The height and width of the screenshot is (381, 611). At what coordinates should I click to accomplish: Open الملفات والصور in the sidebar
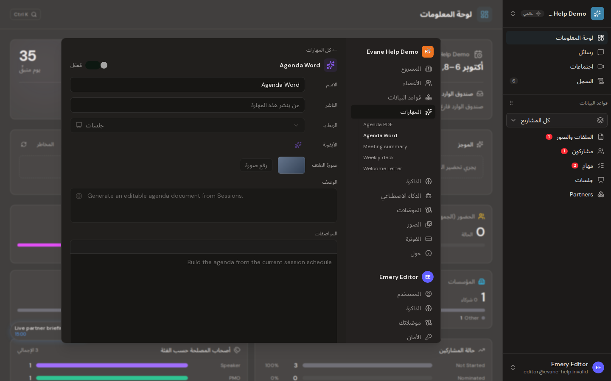tap(557, 137)
